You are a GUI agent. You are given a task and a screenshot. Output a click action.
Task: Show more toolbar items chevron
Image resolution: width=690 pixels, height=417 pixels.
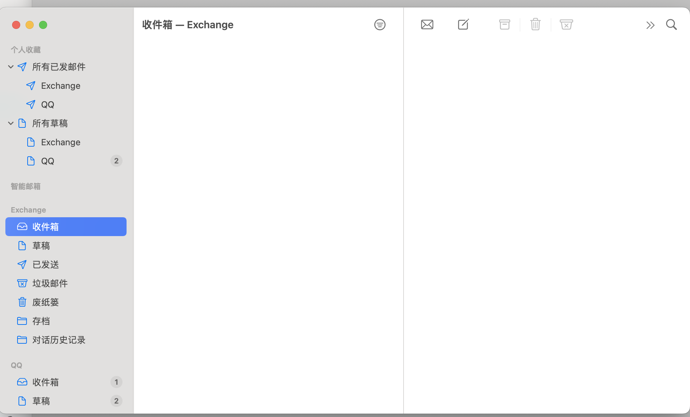(650, 25)
